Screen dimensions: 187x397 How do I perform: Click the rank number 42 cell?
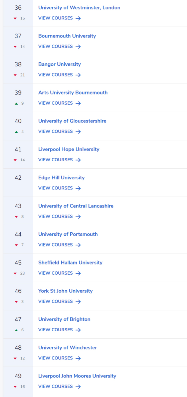18,182
